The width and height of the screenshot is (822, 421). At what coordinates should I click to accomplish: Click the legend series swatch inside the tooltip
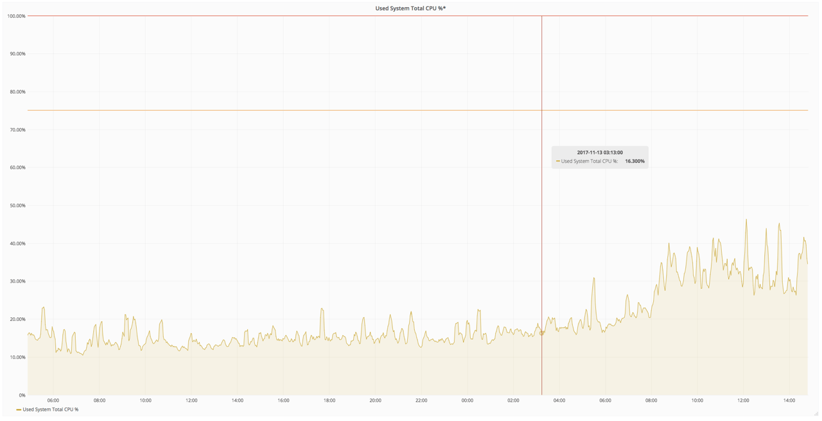[x=558, y=161]
